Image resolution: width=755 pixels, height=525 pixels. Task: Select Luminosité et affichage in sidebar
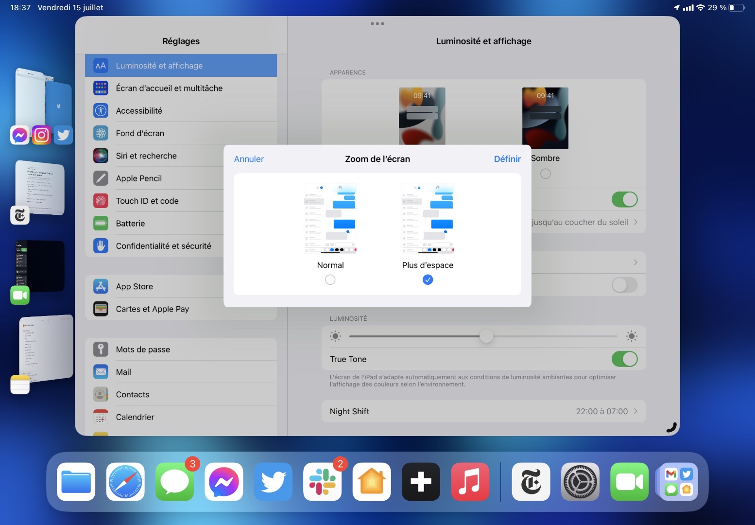click(x=181, y=66)
